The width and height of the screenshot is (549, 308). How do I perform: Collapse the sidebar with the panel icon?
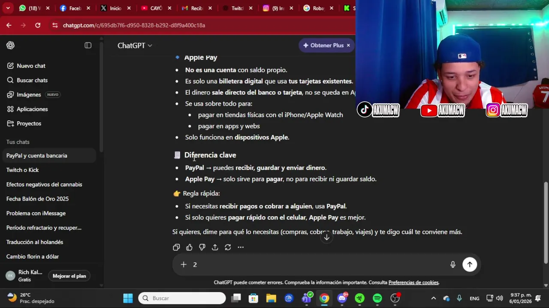tap(88, 45)
